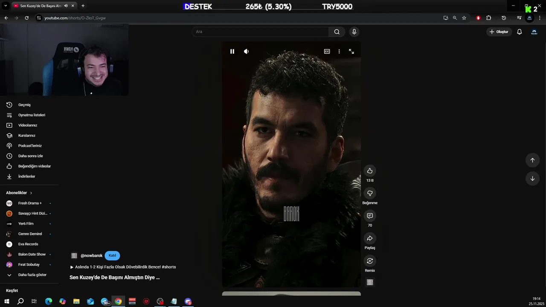Click the Oluştur create button
The width and height of the screenshot is (546, 307).
[x=499, y=32]
